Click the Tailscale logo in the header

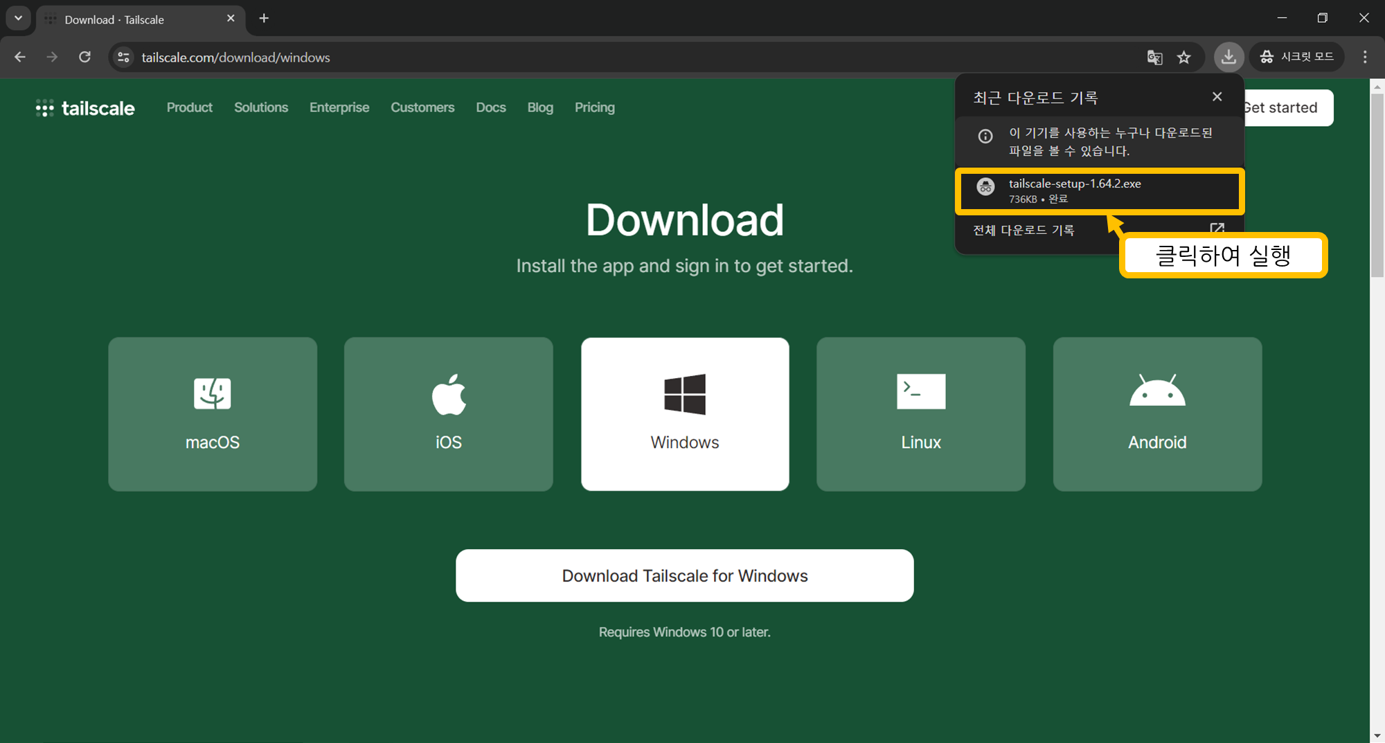click(x=85, y=108)
